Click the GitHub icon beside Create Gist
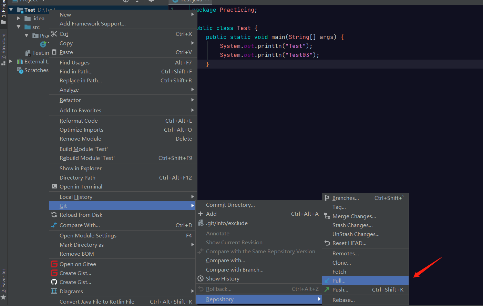 click(x=54, y=282)
